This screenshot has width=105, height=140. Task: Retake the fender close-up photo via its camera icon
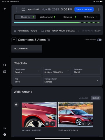47,124
